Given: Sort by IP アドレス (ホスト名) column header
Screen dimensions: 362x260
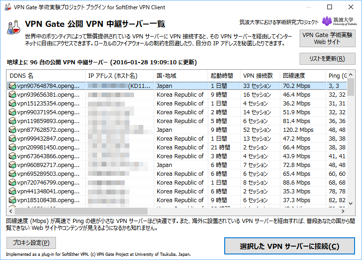Looking at the screenshot, I should pyautogui.click(x=120, y=76).
